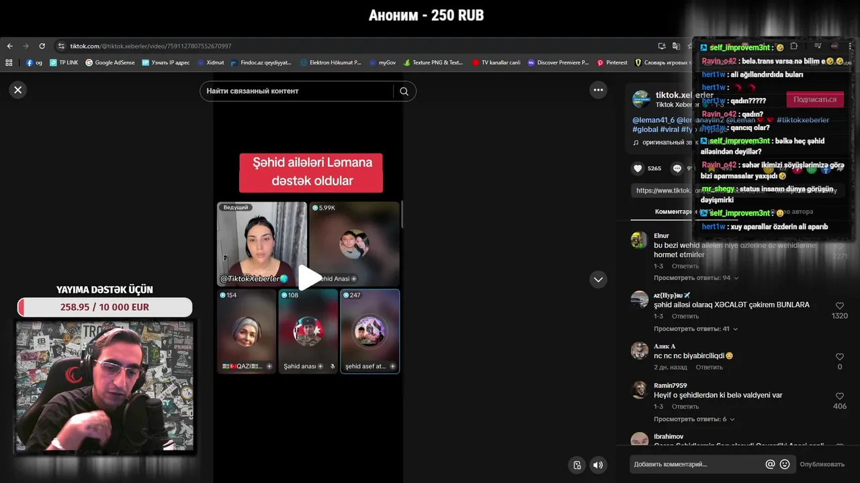The height and width of the screenshot is (483, 860).
Task: Click the tiktok.com address bar URL
Action: pyautogui.click(x=150, y=46)
